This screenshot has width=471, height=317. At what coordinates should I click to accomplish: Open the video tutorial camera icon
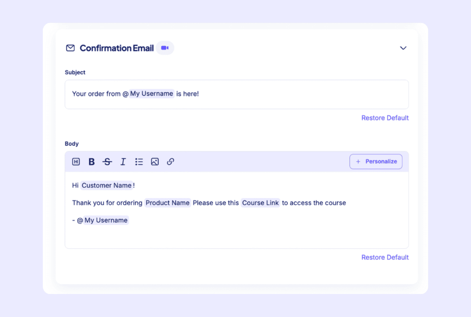coord(165,48)
